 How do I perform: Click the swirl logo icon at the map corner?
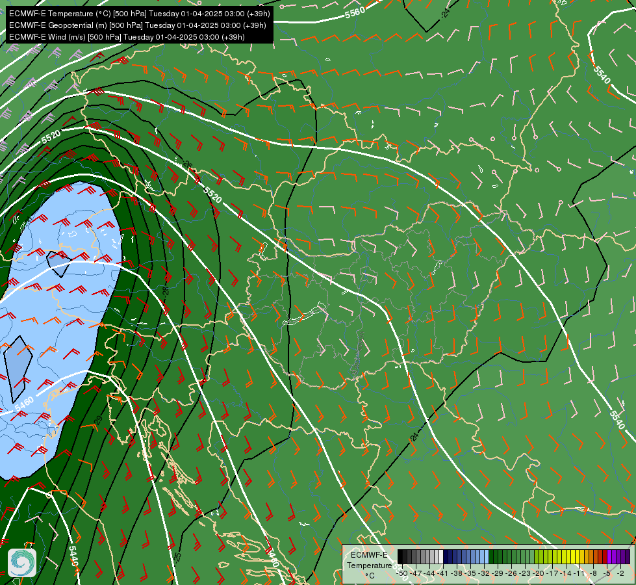point(22,563)
